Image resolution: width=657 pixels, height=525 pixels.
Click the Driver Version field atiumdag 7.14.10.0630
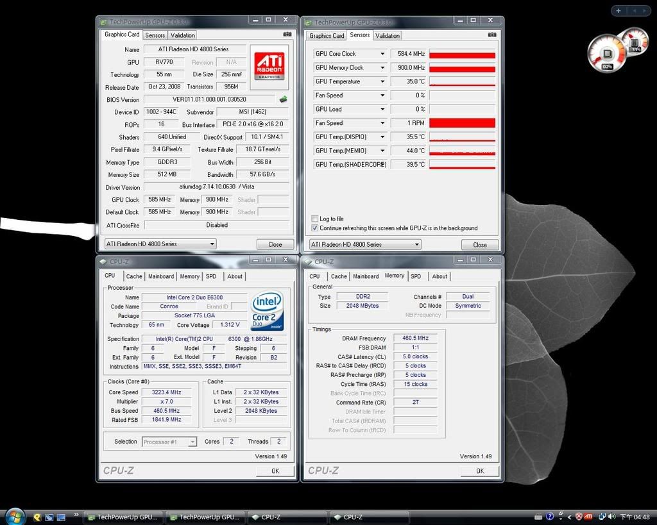217,187
